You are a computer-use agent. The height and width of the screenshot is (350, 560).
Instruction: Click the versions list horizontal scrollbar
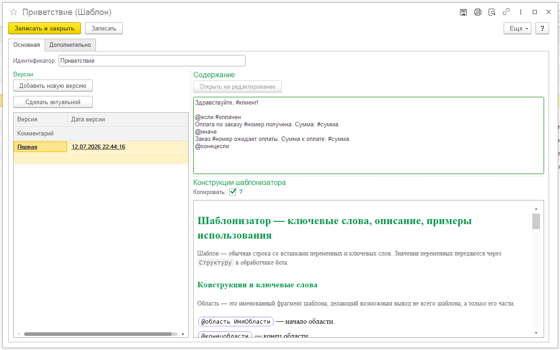tap(98, 334)
